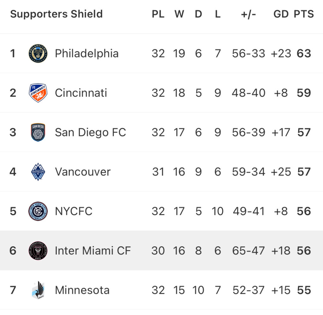The image size is (323, 315).
Task: Select the PL column header
Action: point(158,14)
